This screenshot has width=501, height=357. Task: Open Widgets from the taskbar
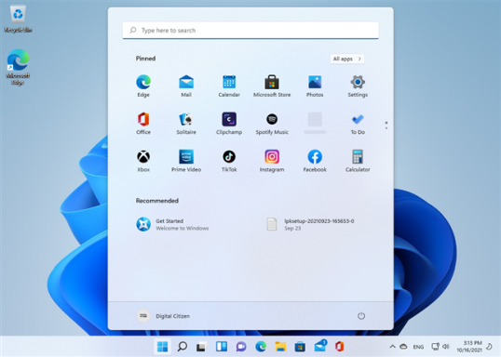coord(222,347)
